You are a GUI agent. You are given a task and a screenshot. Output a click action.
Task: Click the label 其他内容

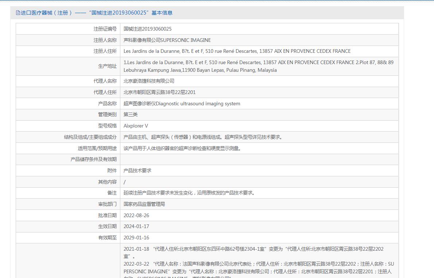[107, 182]
